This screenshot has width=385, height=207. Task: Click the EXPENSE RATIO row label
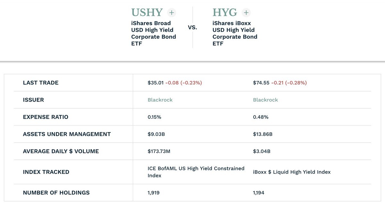46,117
